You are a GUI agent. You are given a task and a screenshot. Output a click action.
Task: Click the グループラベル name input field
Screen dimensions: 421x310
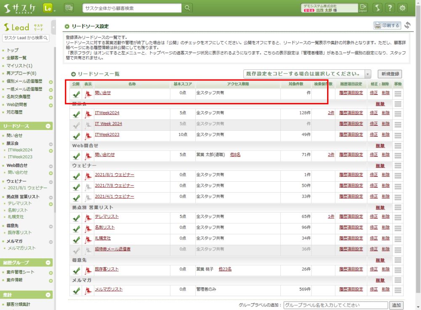pyautogui.click(x=335, y=305)
